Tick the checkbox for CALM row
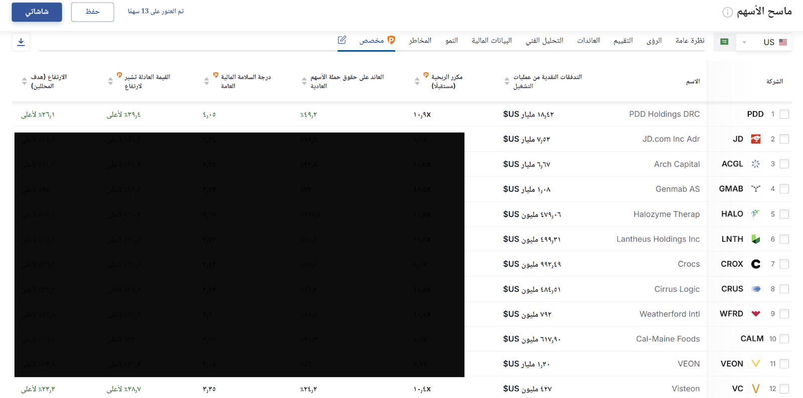Viewport: 803px width, 398px height. 784,339
